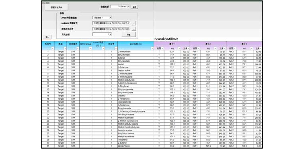This screenshot has width=304, height=149.
Task: Open the Level1 concentration column filter arrow
Action: pyautogui.click(x=103, y=48)
